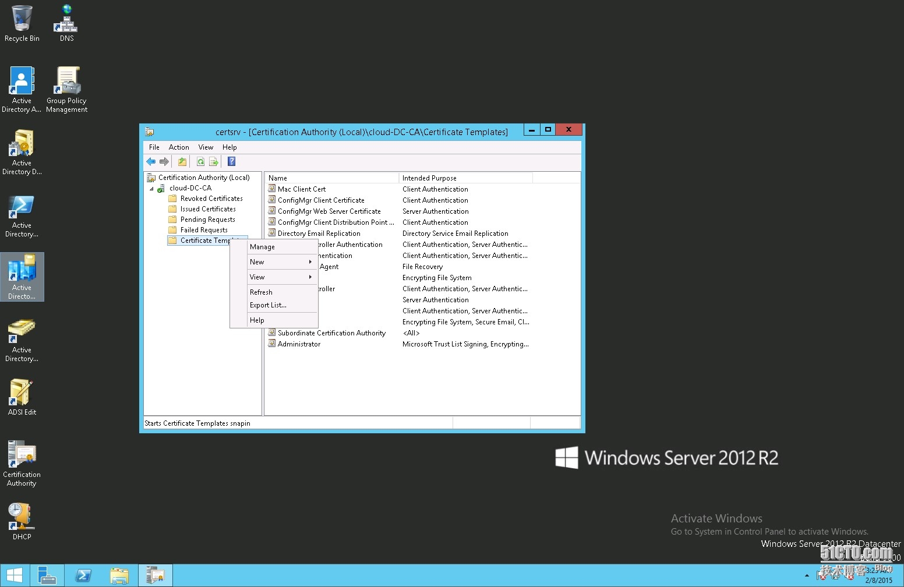
Task: Open Active Directory PowerShell desktop shortcut
Action: coord(22,214)
